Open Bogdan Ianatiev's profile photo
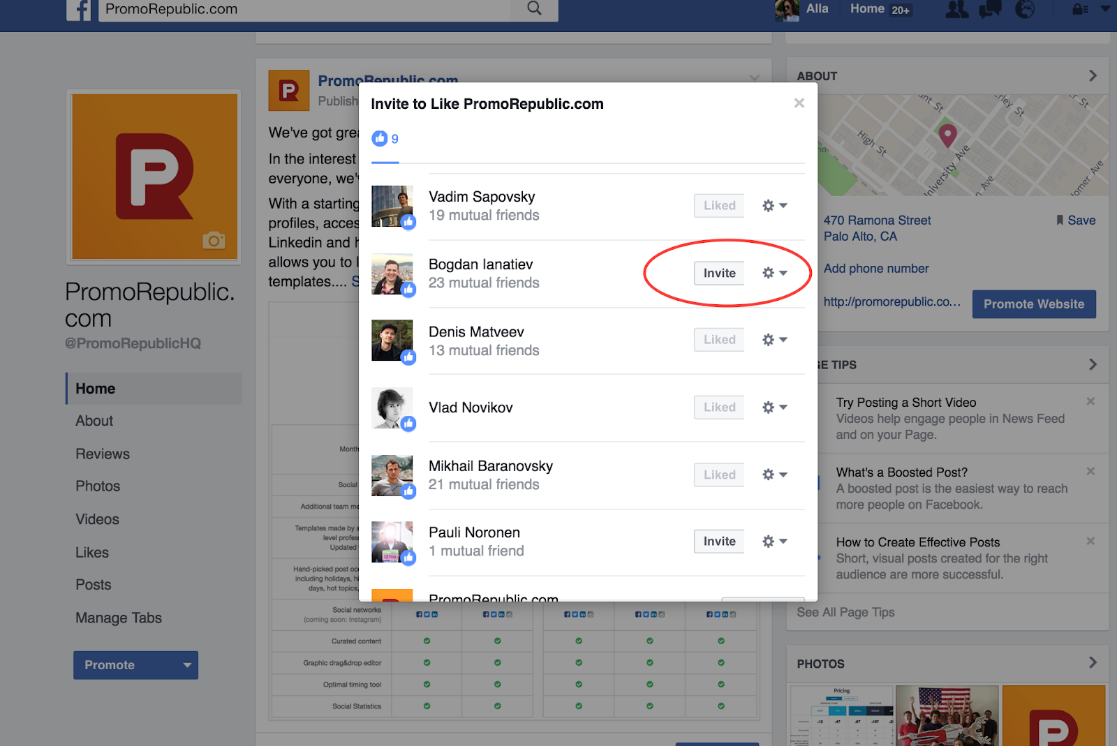Viewport: 1117px width, 746px height. click(392, 274)
